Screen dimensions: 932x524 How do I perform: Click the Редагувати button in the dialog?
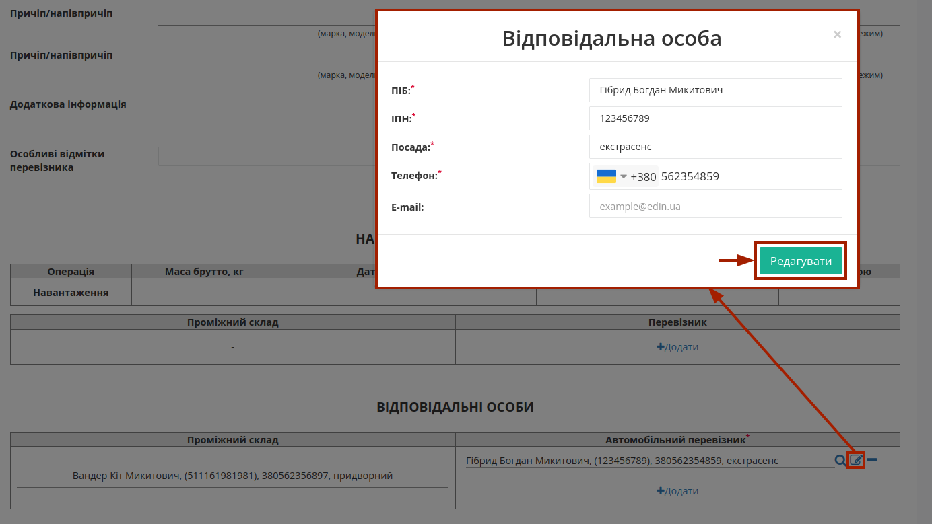801,261
